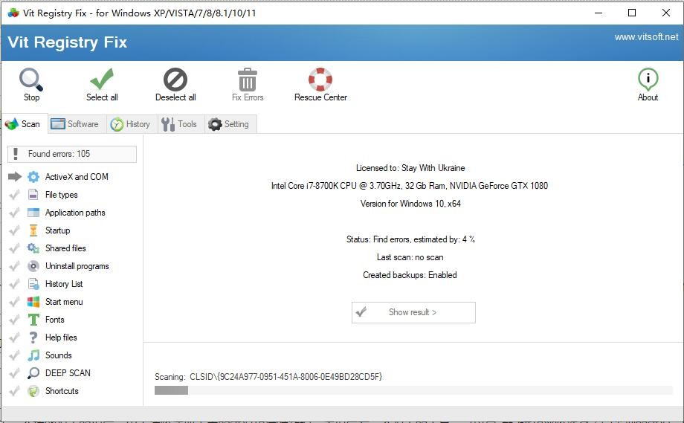
Task: Click the Status: Find errors text
Action: pos(410,239)
